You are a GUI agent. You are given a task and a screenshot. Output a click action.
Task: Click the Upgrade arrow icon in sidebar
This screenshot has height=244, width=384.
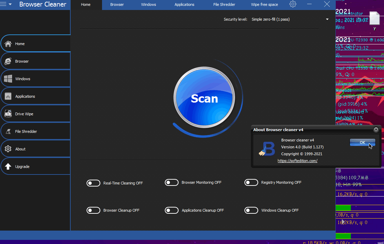pyautogui.click(x=8, y=167)
